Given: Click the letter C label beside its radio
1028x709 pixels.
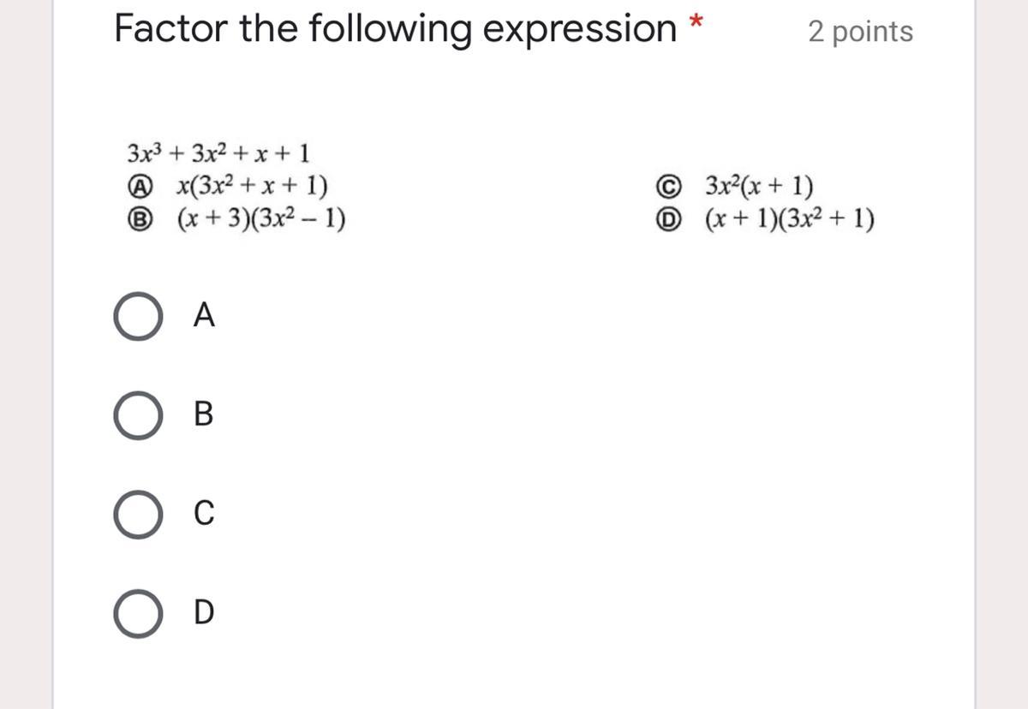Looking at the screenshot, I should 204,514.
